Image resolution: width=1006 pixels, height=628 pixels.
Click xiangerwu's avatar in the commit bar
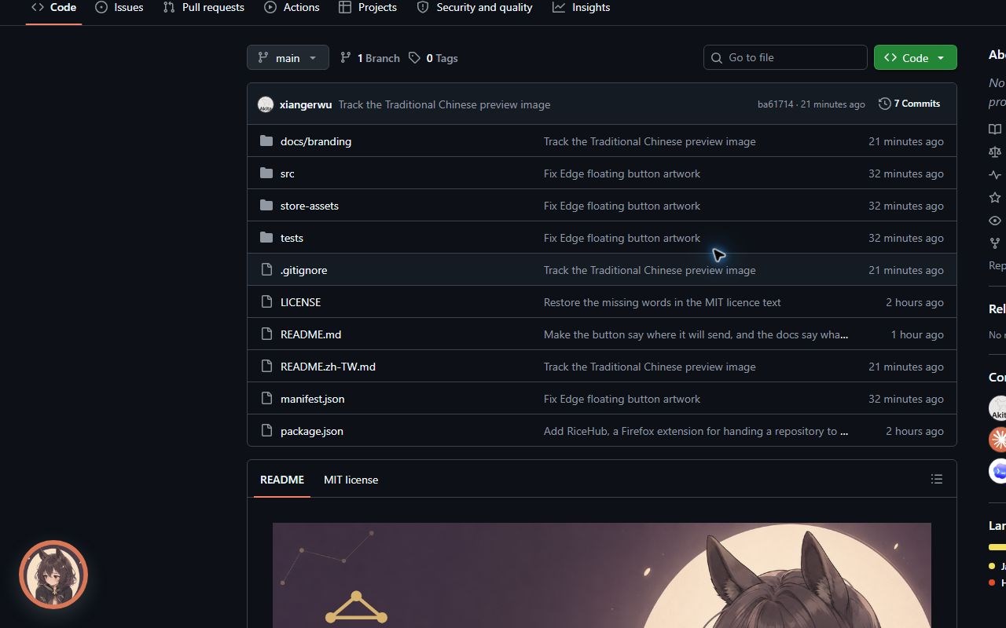click(x=266, y=104)
